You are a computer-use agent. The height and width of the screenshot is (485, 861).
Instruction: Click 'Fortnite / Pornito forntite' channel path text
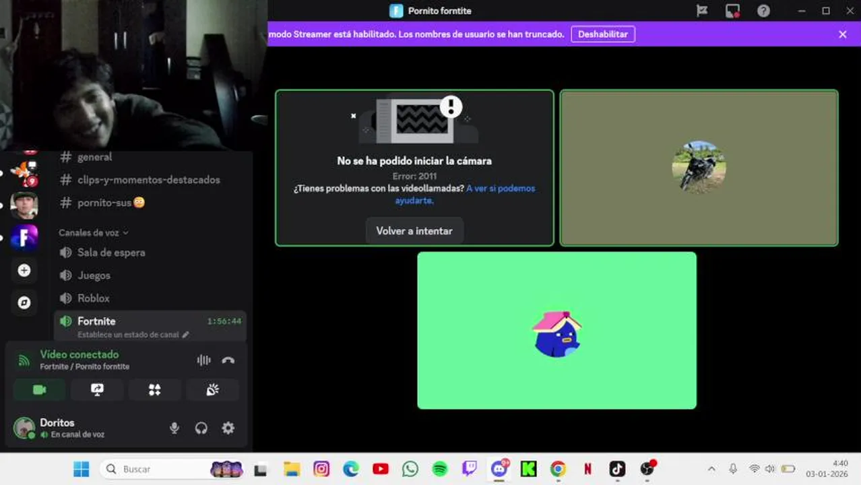[x=85, y=366]
